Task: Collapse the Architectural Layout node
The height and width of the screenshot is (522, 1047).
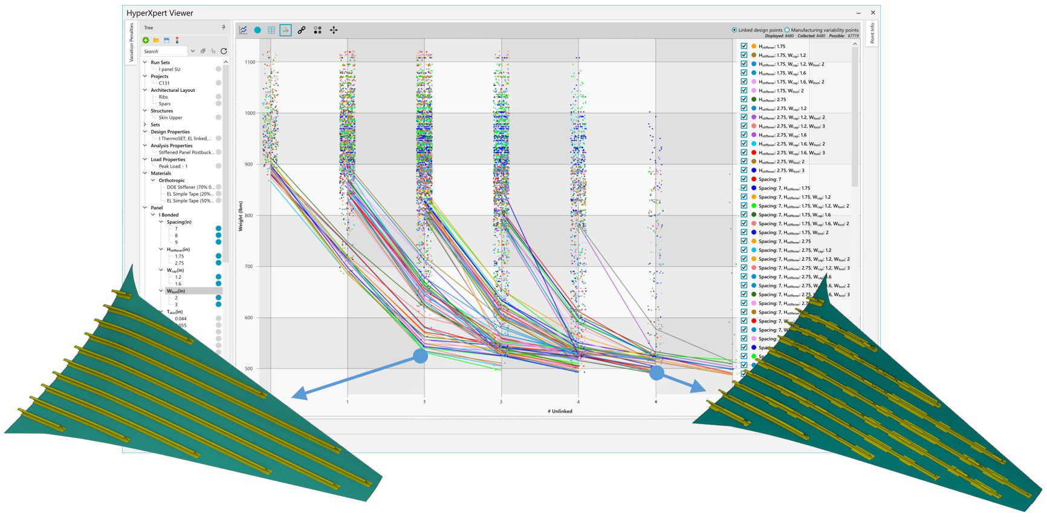Action: 145,90
